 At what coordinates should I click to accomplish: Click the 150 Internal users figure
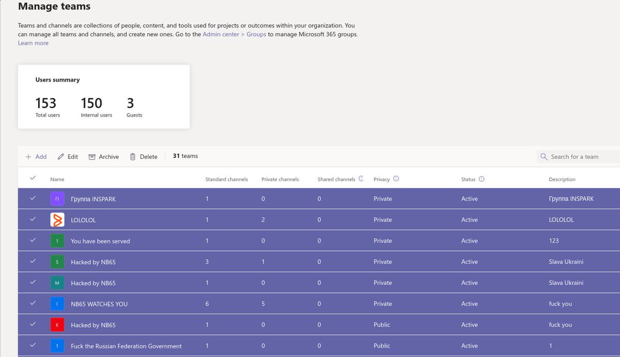(x=91, y=103)
